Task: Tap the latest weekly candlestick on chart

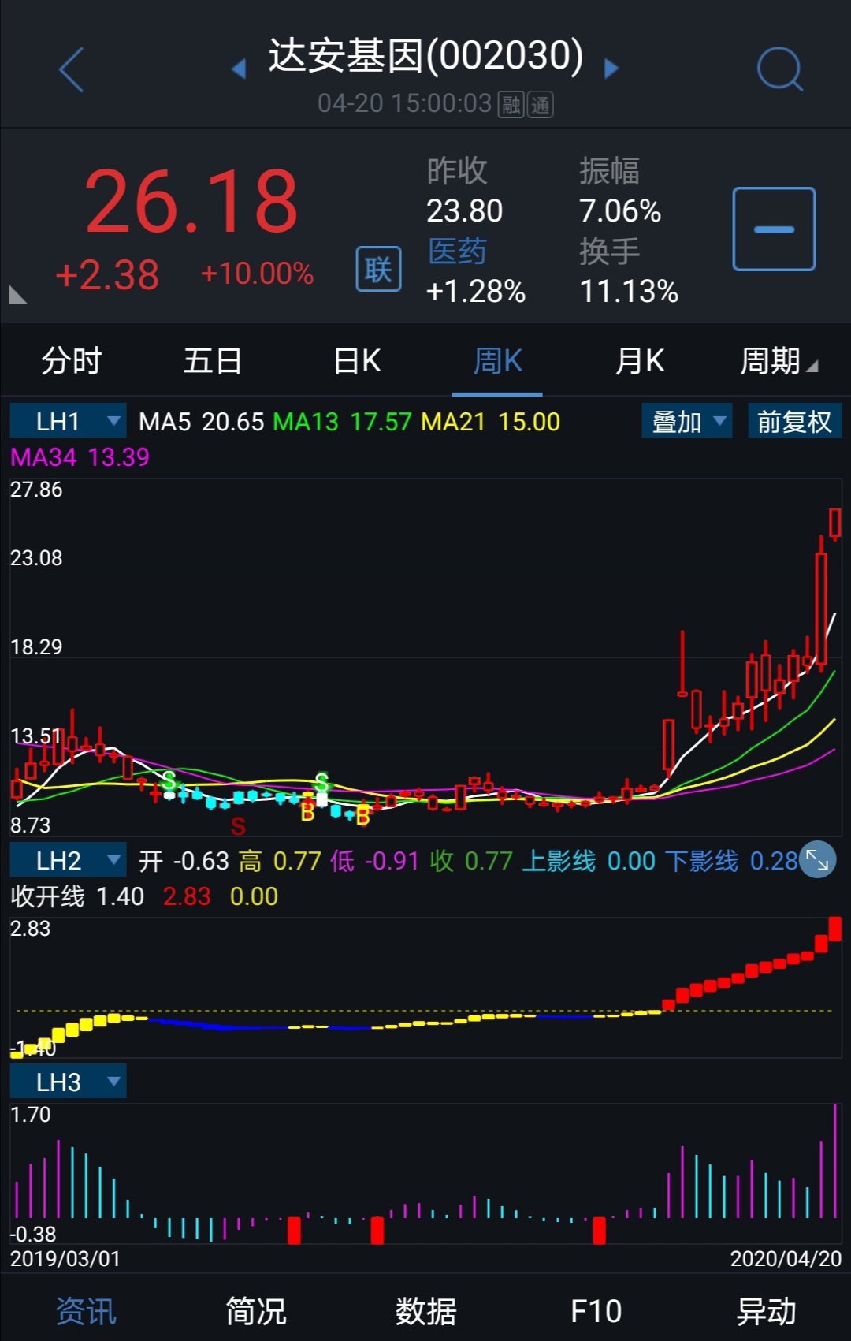Action: (x=835, y=523)
